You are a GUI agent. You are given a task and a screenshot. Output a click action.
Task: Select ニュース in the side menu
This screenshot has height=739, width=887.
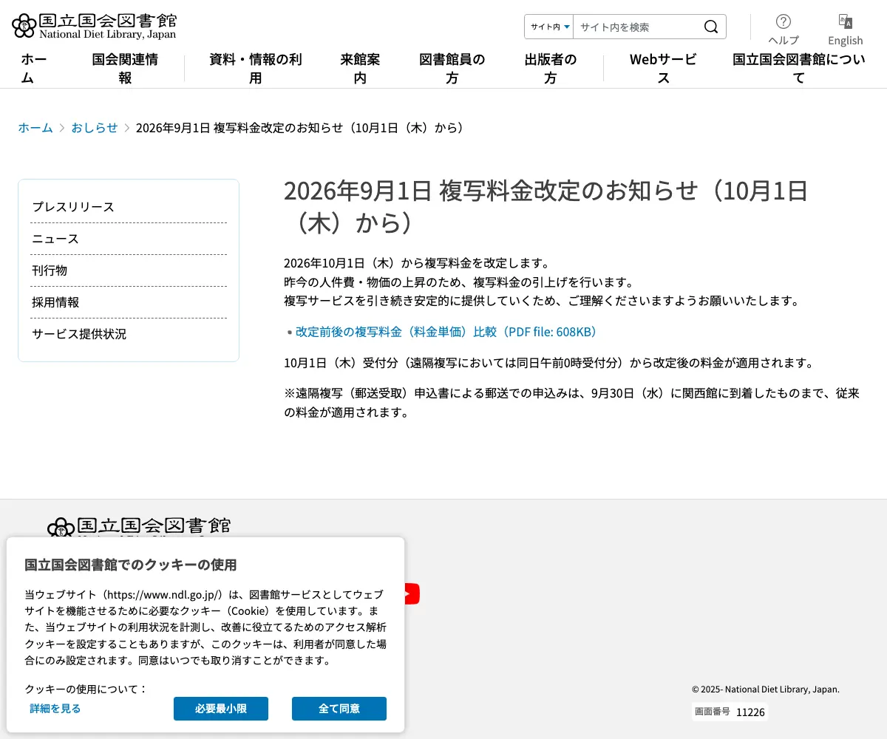coord(129,239)
